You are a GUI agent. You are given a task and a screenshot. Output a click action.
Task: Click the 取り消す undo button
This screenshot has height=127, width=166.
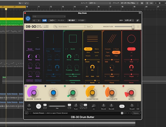[72, 21]
